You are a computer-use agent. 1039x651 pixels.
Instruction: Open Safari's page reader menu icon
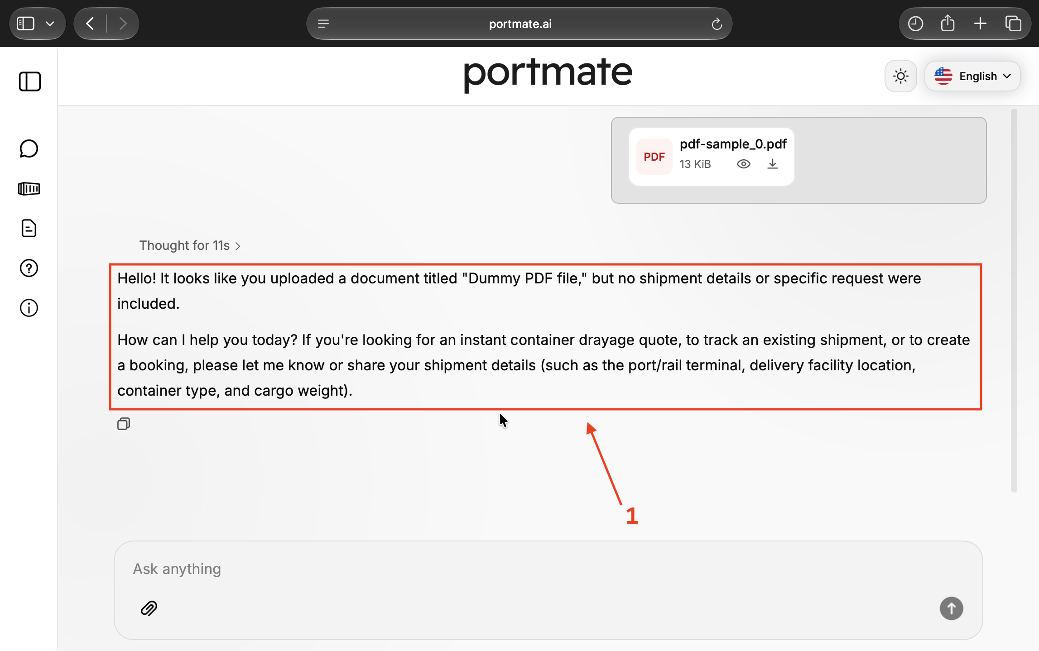(323, 24)
